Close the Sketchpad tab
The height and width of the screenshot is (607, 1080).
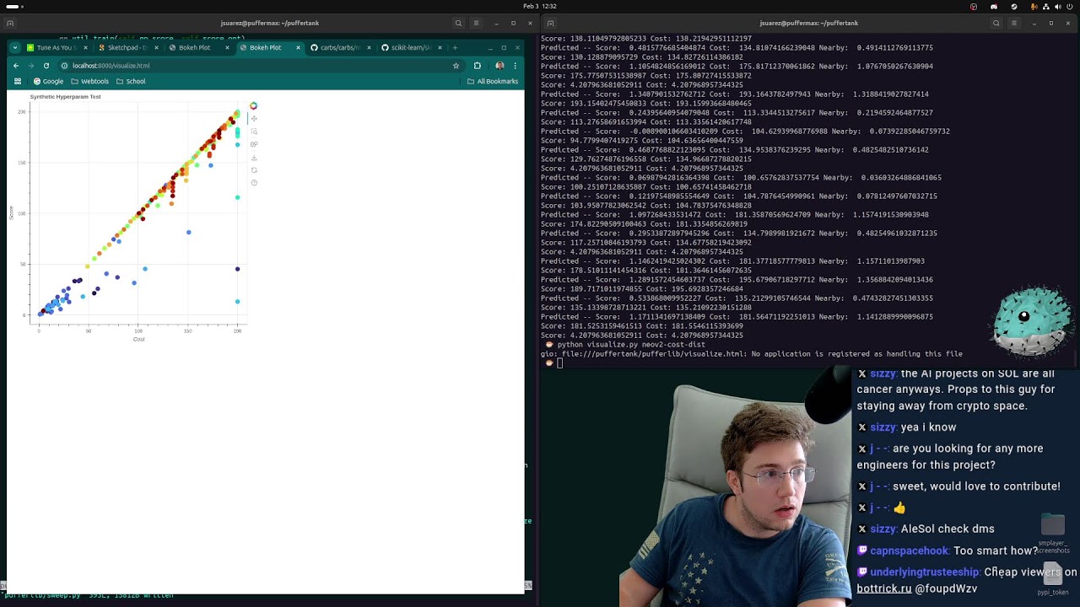[156, 47]
